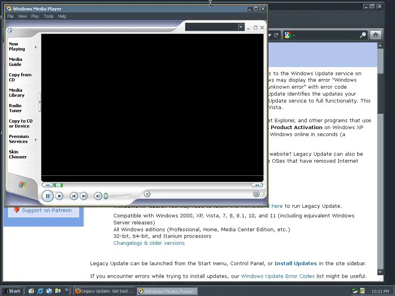This screenshot has height=296, width=395.
Task: Skip to the previous track
Action: coord(74,196)
